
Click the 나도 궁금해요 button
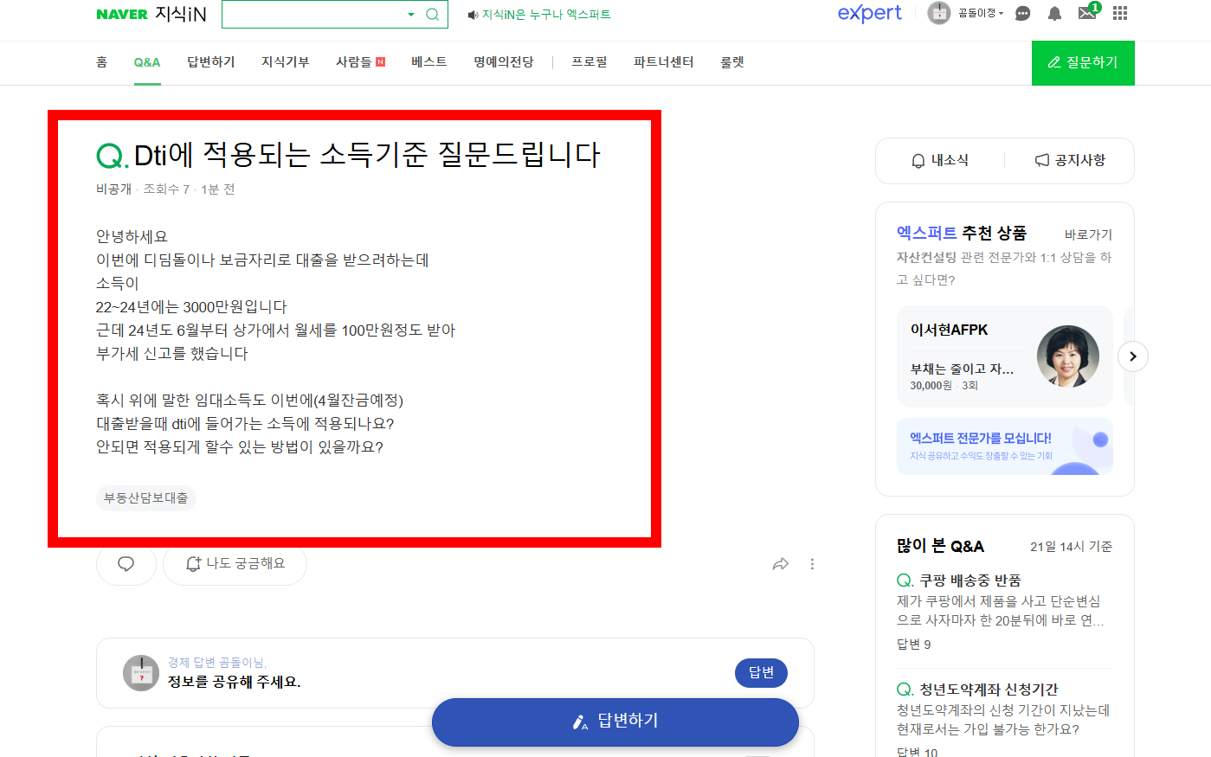pyautogui.click(x=235, y=564)
